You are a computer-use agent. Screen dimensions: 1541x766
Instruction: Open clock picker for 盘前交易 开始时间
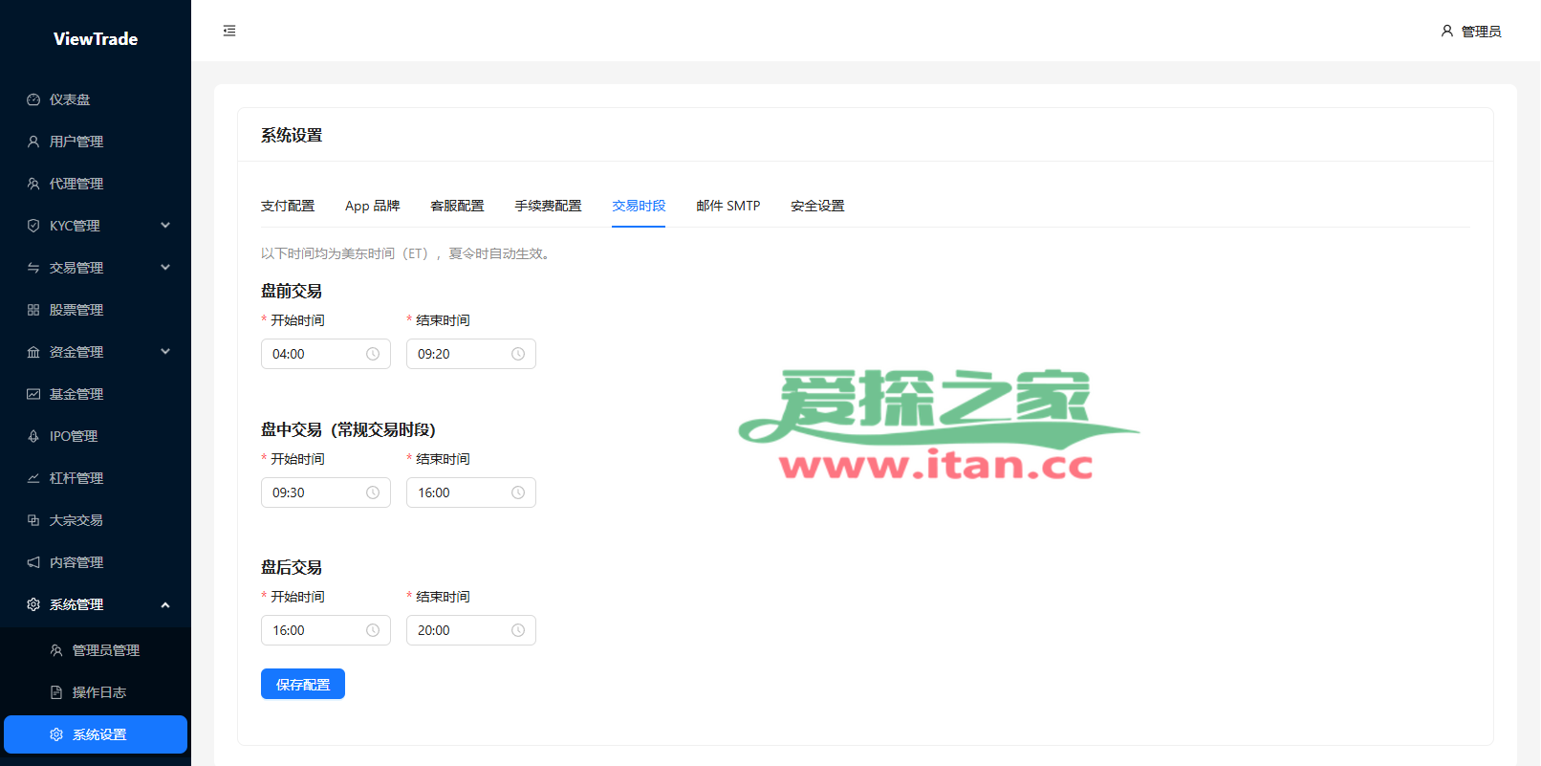373,354
